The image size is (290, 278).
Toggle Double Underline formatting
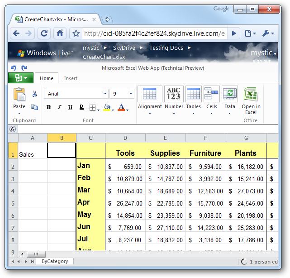tap(81, 107)
